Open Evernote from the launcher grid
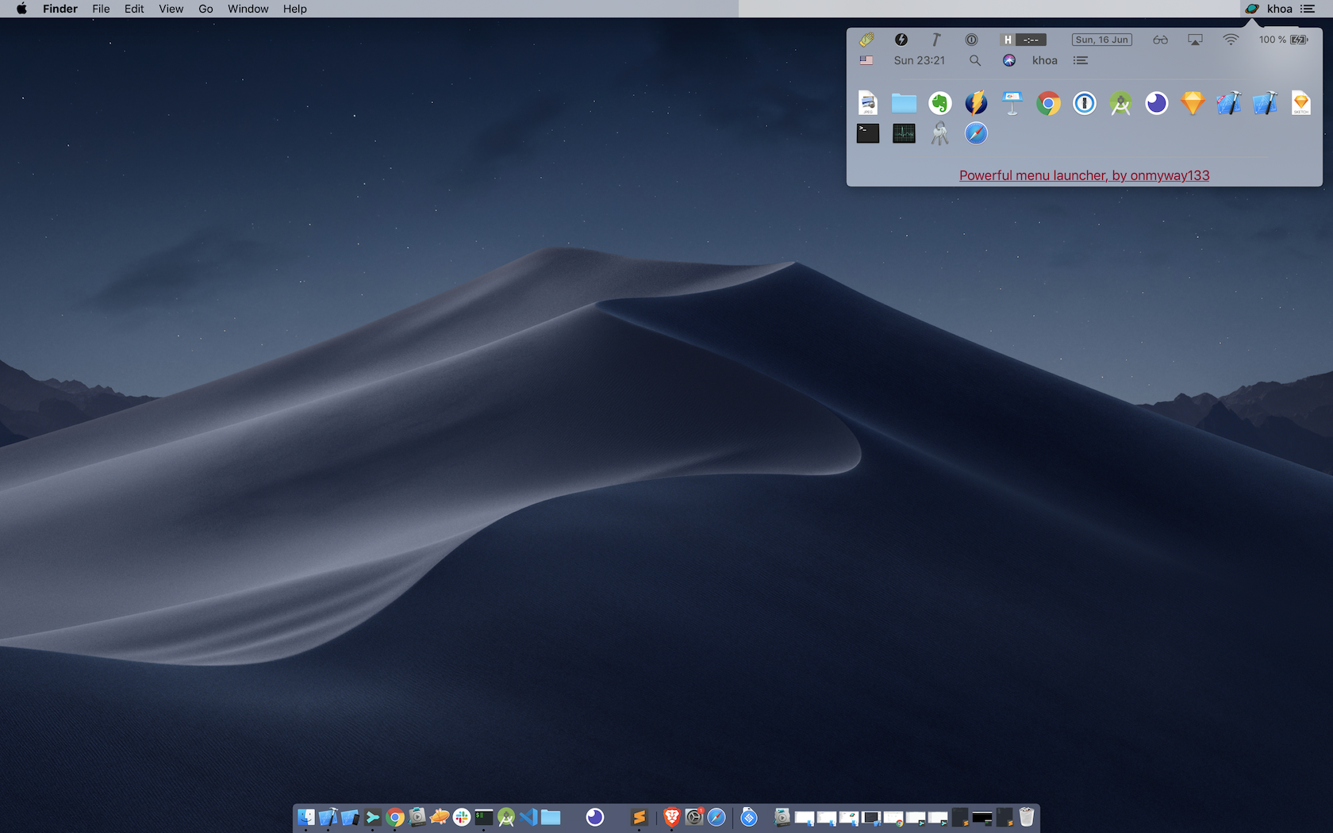Viewport: 1333px width, 833px height. (939, 103)
